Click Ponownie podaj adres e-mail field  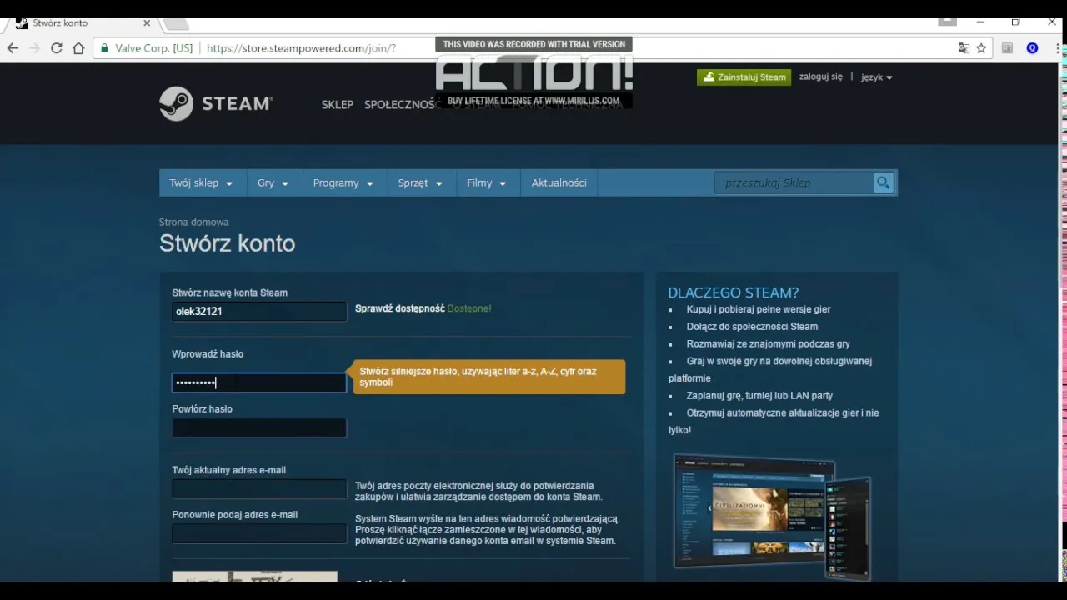259,533
